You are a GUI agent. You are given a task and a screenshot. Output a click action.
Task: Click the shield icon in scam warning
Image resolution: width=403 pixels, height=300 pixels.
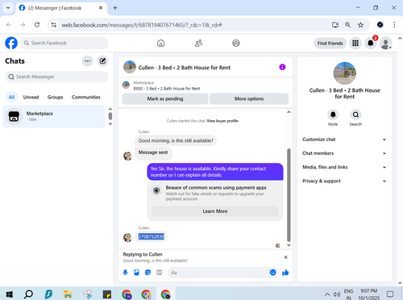point(156,190)
